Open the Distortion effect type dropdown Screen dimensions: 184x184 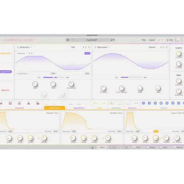(x=26, y=47)
